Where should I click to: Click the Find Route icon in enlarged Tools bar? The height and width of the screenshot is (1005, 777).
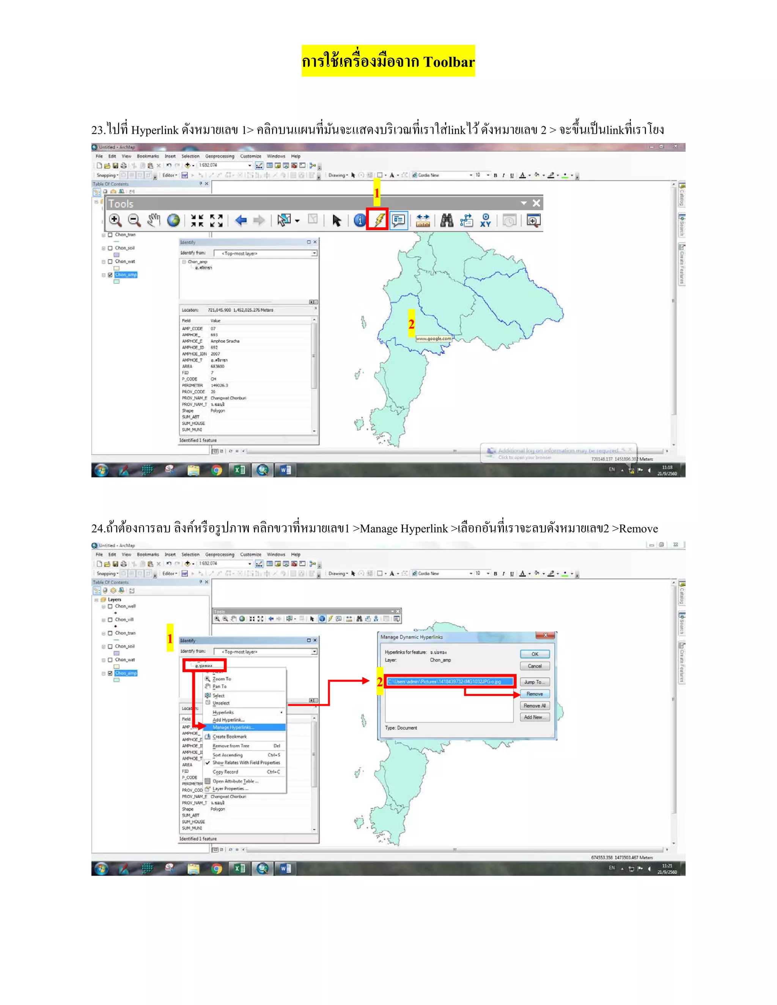click(466, 220)
